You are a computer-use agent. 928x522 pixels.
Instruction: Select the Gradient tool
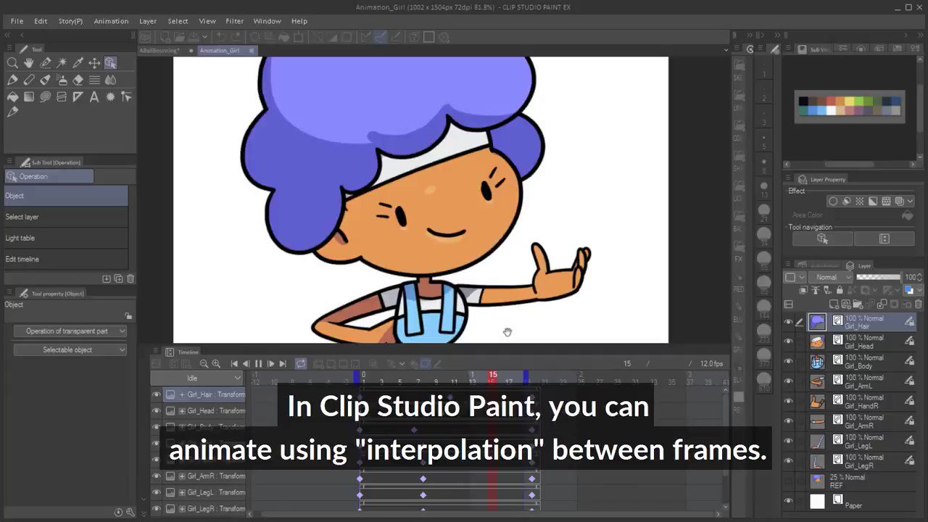tap(29, 96)
